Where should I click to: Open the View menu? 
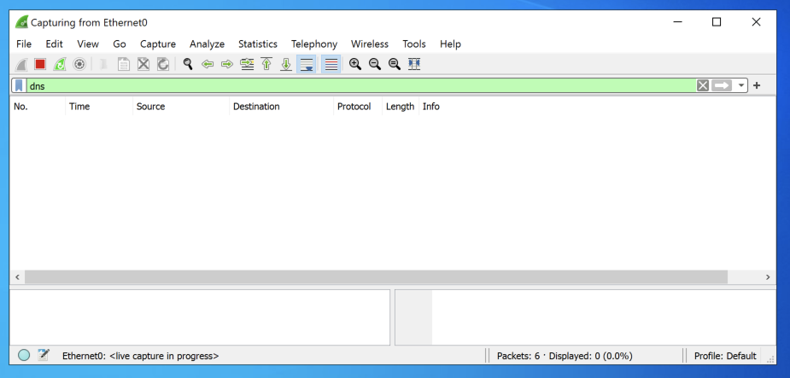pos(88,44)
